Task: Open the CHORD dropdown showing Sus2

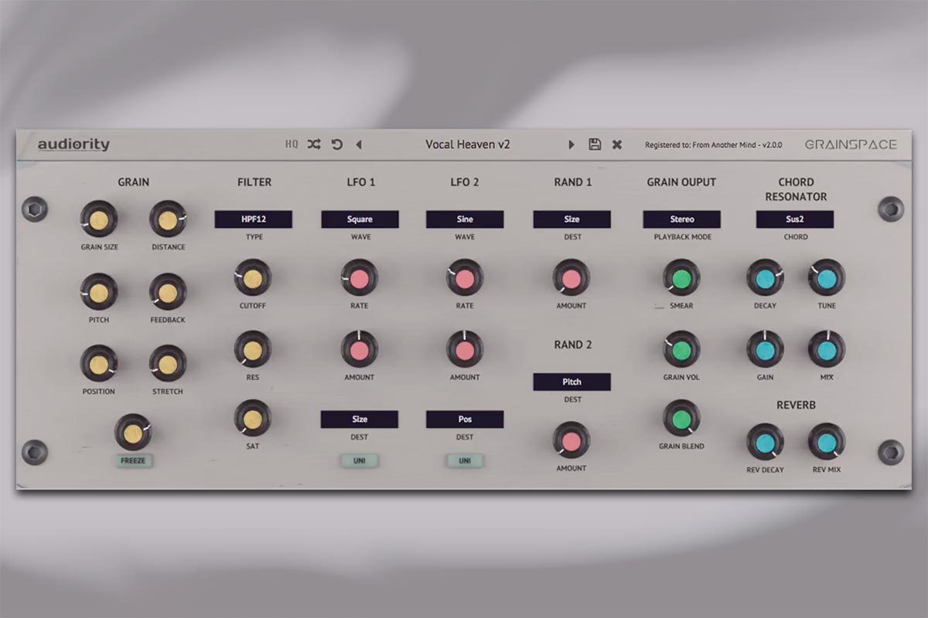Action: click(795, 219)
